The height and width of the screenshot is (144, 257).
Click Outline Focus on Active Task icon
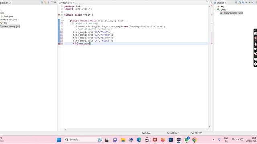tap(236, 2)
